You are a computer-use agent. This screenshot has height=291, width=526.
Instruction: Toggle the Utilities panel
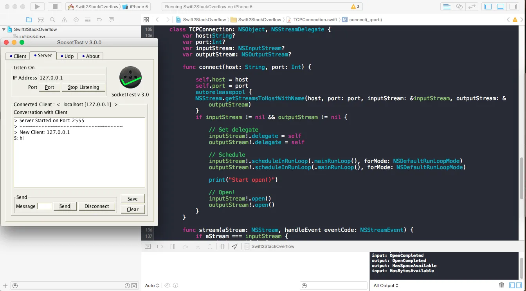[513, 7]
